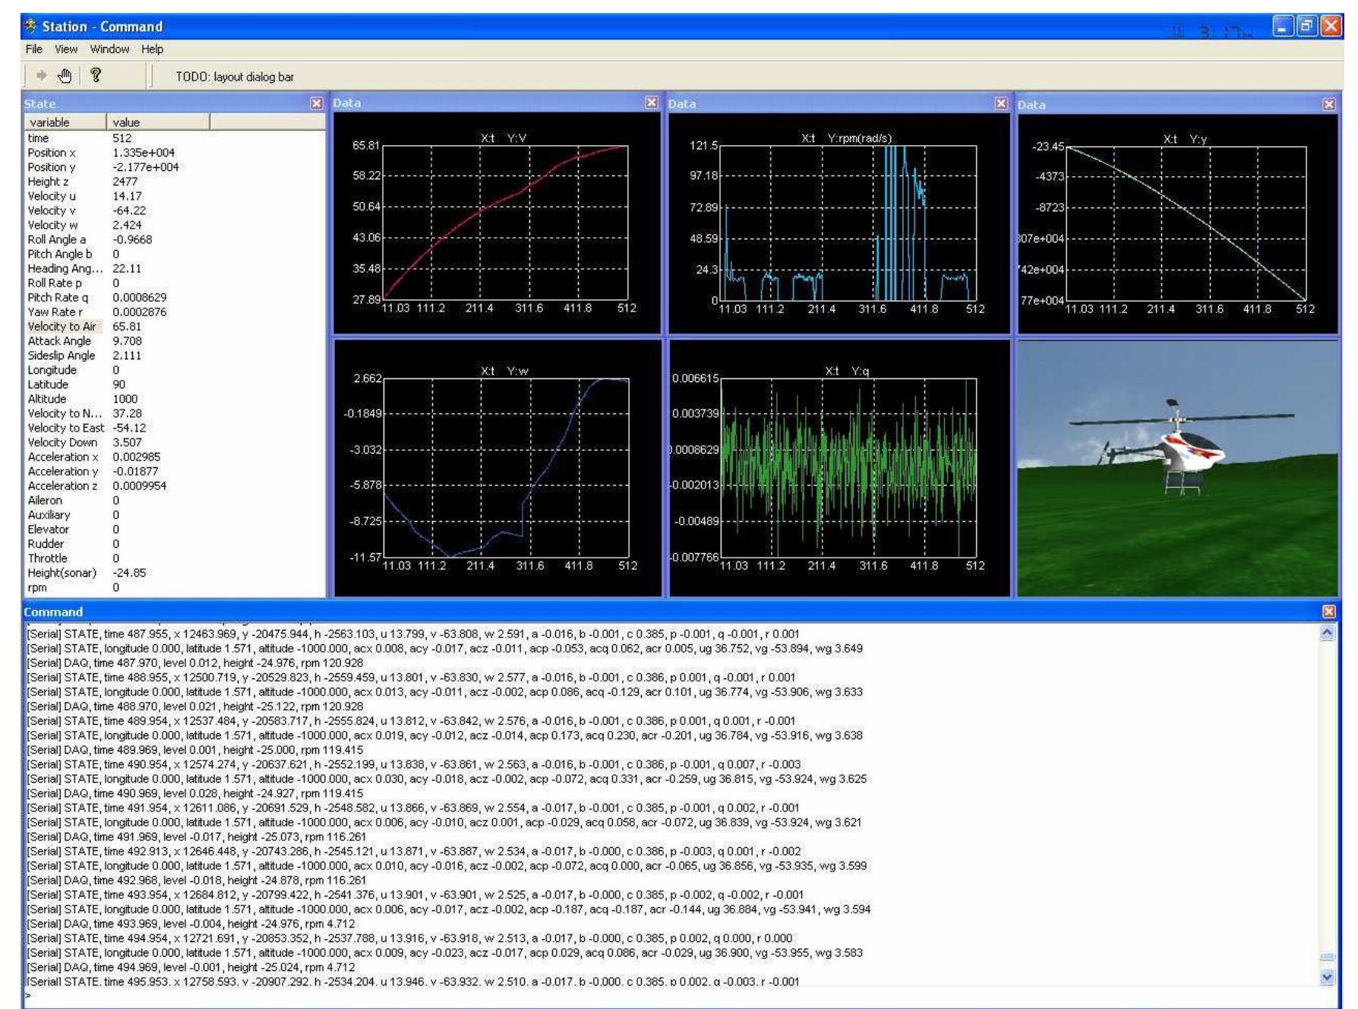Click the State panel close icon
The height and width of the screenshot is (1009, 1358).
pyautogui.click(x=317, y=103)
